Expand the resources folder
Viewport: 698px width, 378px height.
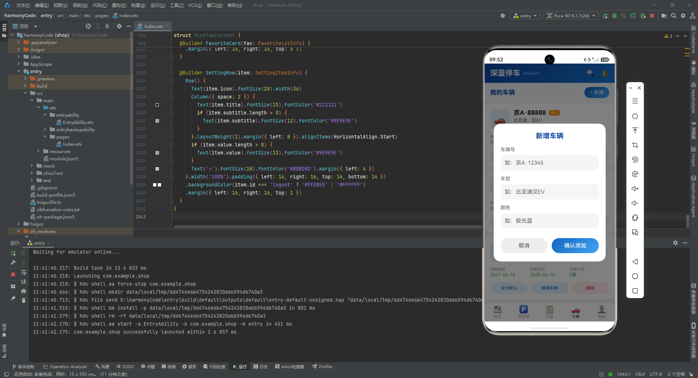point(38,151)
